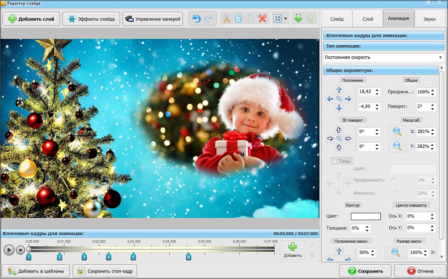Adjust the Ось X 0% stepper
This screenshot has width=448, height=279.
click(x=433, y=216)
